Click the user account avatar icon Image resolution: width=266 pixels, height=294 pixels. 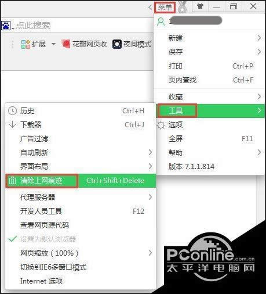pyautogui.click(x=161, y=21)
